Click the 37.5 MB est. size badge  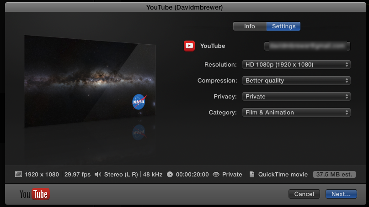pos(334,174)
